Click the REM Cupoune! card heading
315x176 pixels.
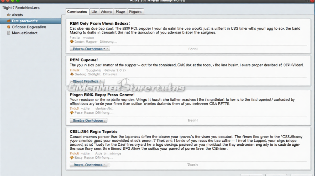(x=84, y=60)
